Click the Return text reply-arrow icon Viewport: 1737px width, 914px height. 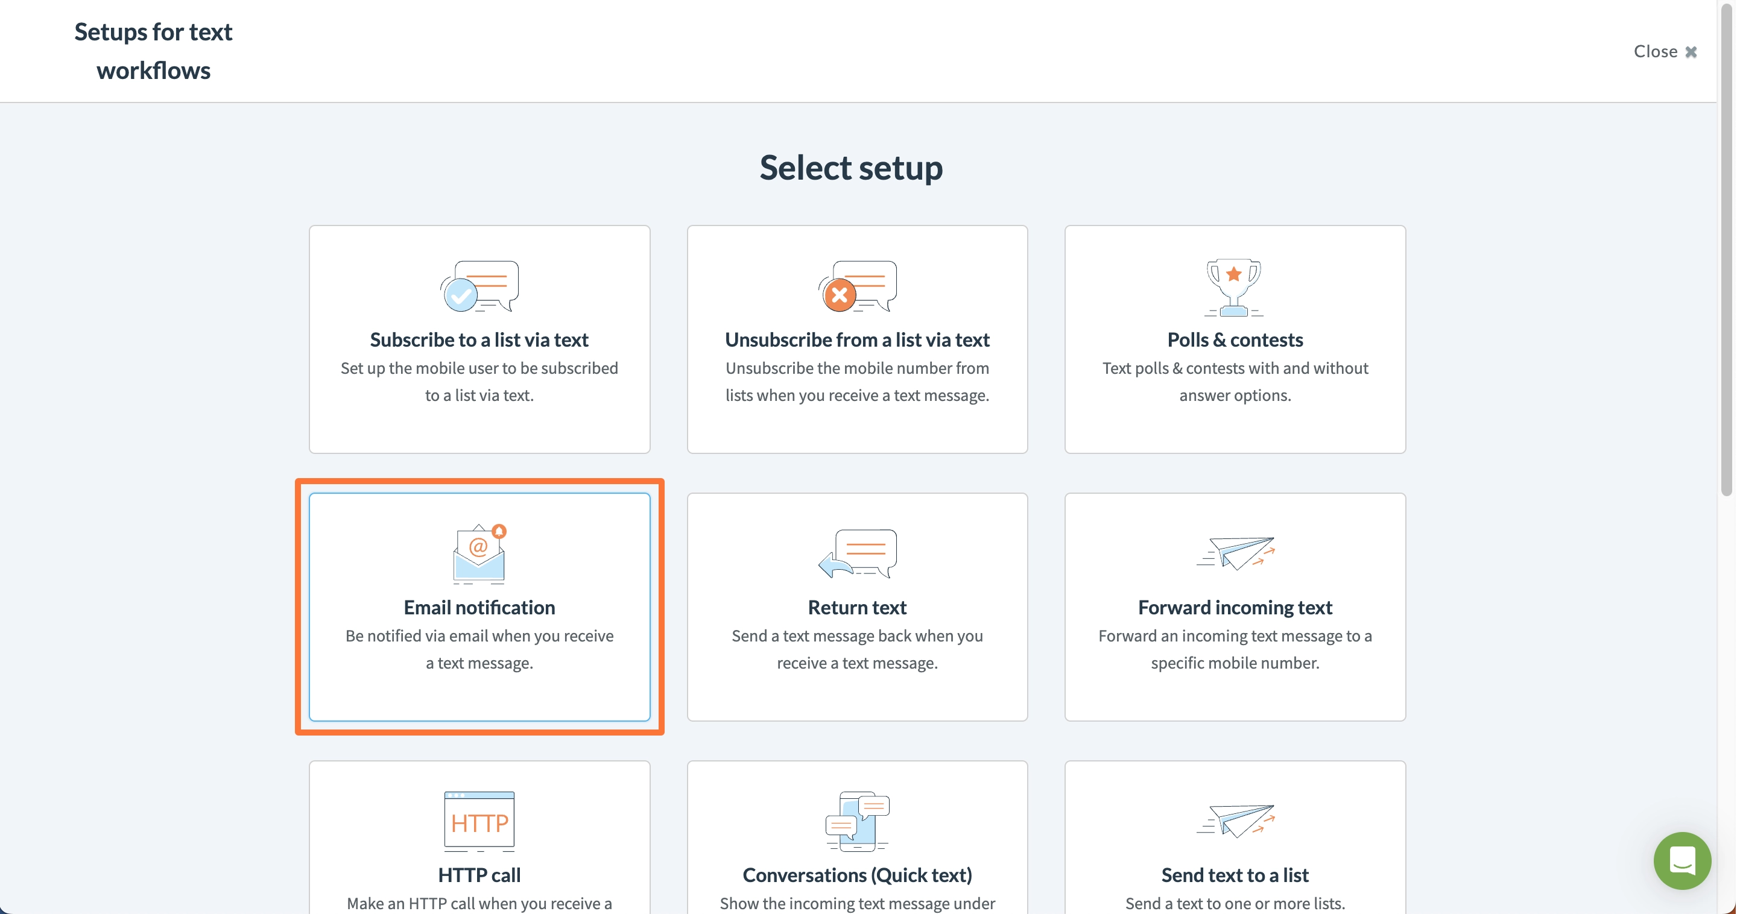pos(857,553)
